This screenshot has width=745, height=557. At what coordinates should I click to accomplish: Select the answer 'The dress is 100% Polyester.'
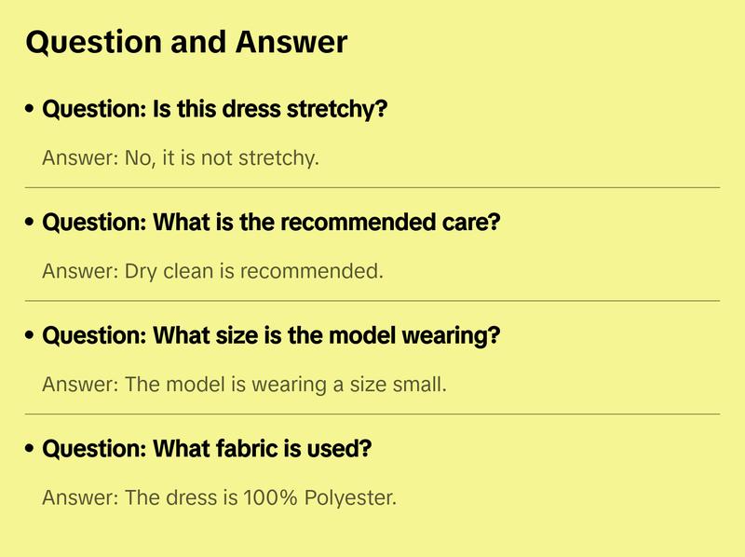pyautogui.click(x=219, y=497)
